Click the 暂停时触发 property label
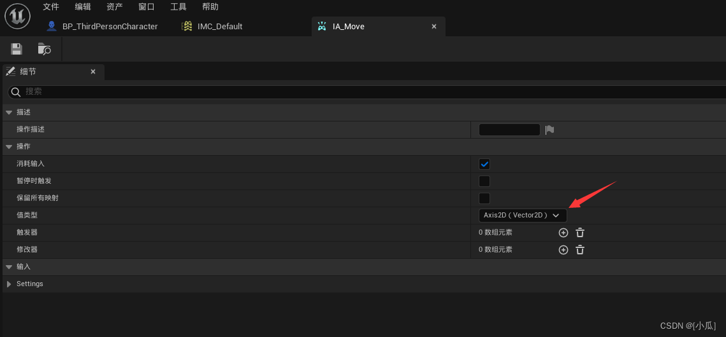Viewport: 726px width, 337px height. pyautogui.click(x=34, y=181)
